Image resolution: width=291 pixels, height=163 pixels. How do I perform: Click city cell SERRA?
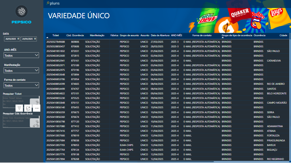point(271,112)
